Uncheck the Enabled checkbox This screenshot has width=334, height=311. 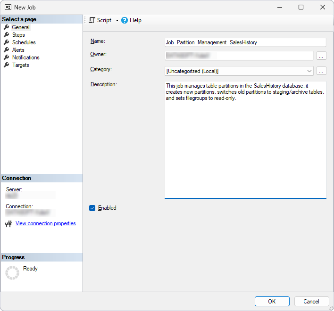(92, 208)
